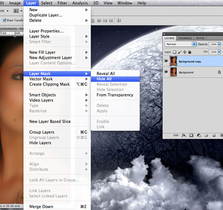The width and height of the screenshot is (223, 210).
Task: Open the Fill slider arrow
Action: [219, 52]
